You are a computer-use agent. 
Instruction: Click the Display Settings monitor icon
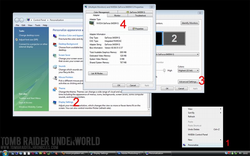(x=55, y=103)
